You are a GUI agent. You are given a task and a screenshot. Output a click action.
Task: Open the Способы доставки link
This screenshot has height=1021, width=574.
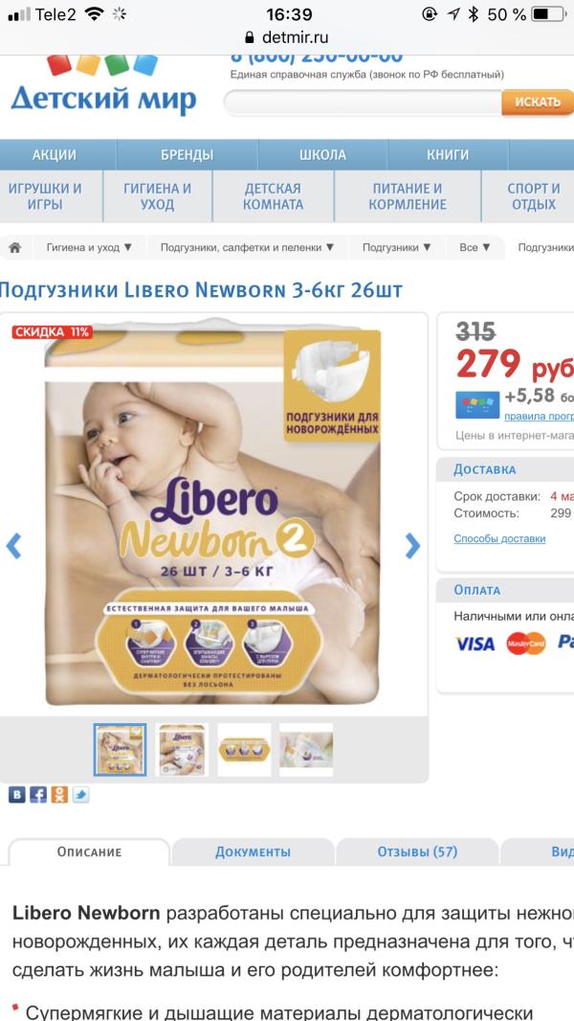(x=499, y=538)
